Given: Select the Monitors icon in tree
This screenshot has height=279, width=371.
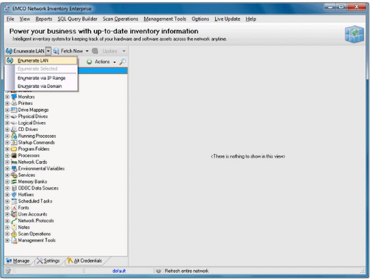Looking at the screenshot, I should 14,97.
